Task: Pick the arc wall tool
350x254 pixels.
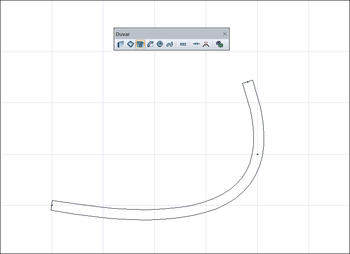Action: [150, 44]
